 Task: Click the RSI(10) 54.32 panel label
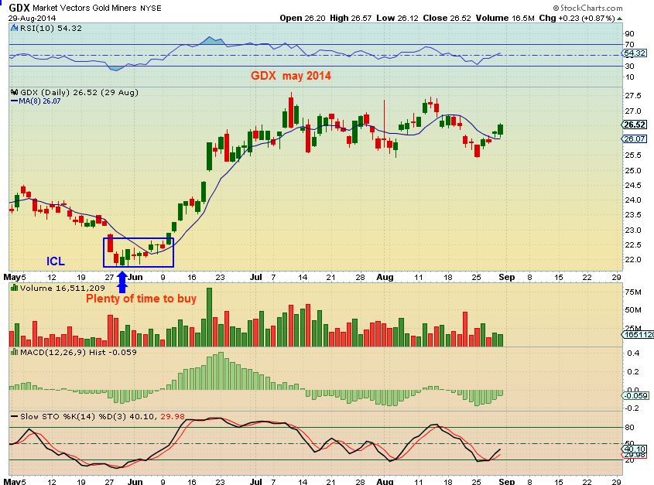[x=51, y=29]
